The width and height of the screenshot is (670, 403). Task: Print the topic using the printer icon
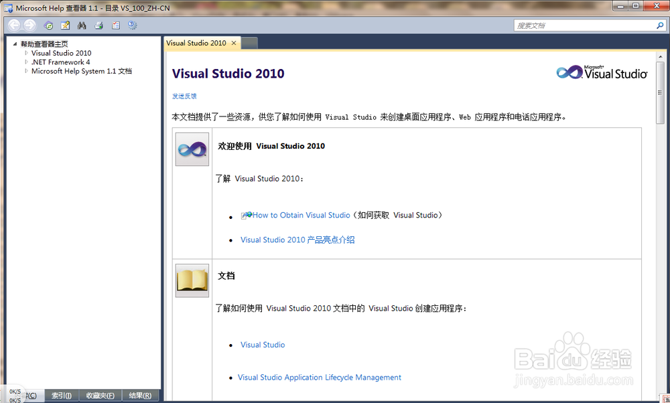(x=98, y=24)
